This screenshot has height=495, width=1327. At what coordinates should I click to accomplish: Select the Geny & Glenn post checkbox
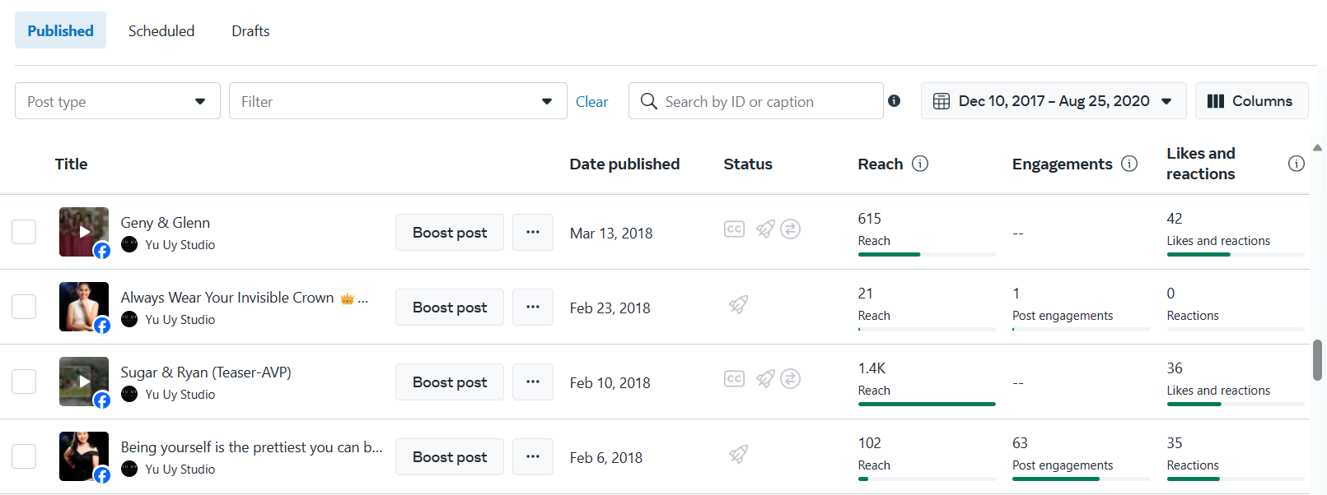tap(24, 232)
